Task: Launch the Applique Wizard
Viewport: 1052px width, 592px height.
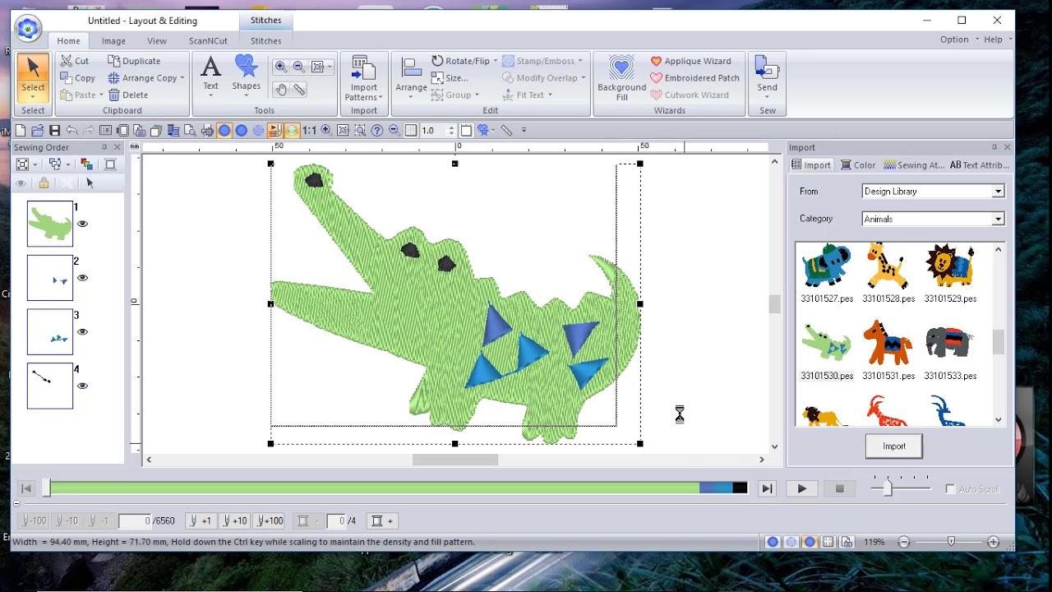Action: (x=690, y=61)
